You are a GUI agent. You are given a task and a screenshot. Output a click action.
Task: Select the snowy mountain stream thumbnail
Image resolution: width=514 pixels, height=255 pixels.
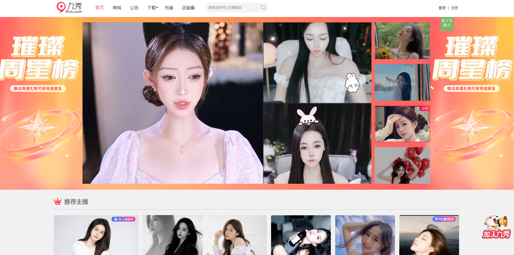(x=402, y=82)
